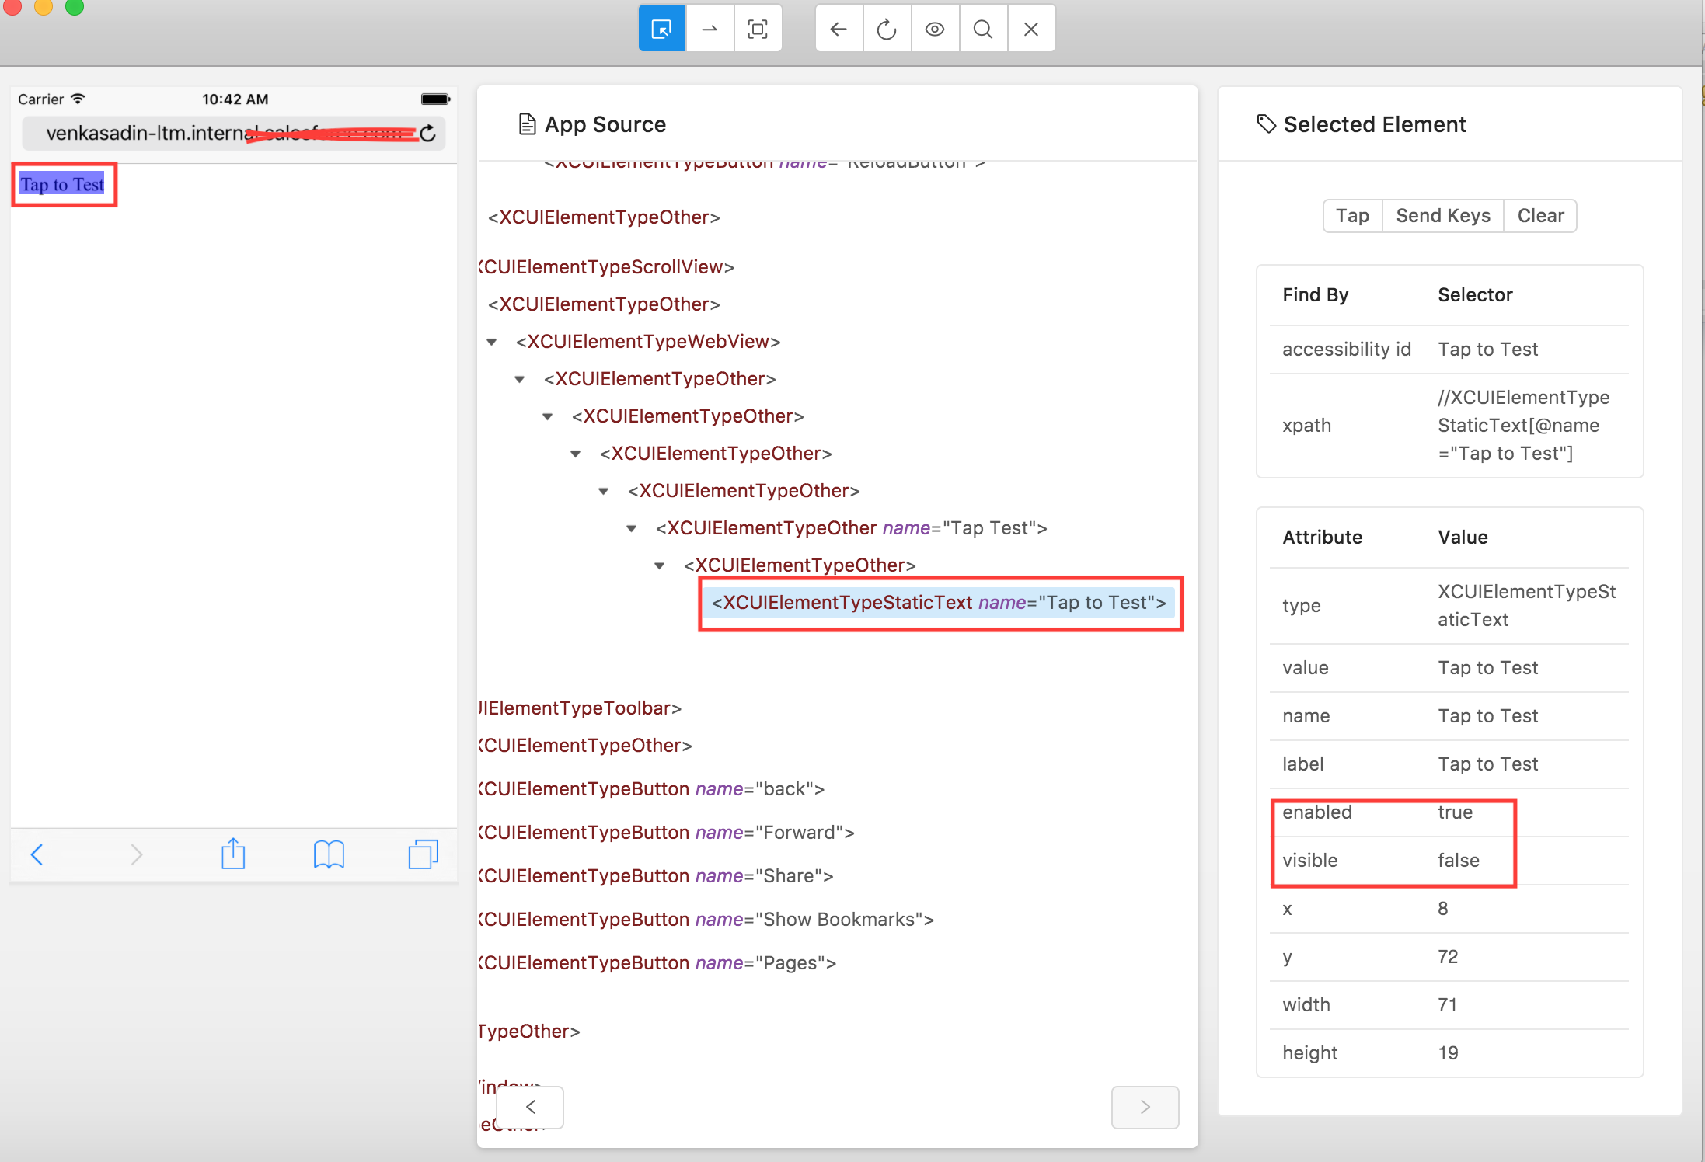The height and width of the screenshot is (1162, 1705).
Task: Choose the swipe by coordinates tool
Action: point(710,30)
